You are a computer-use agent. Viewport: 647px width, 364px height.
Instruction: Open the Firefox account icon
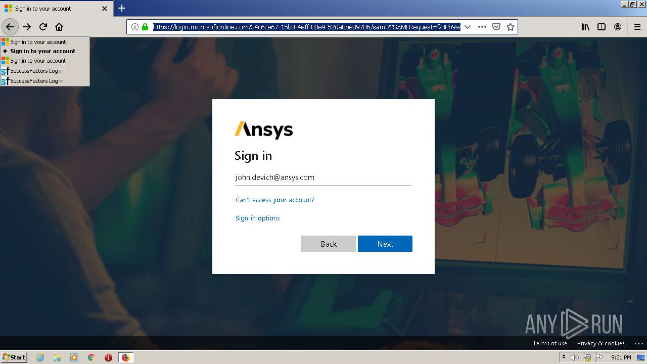click(x=618, y=27)
